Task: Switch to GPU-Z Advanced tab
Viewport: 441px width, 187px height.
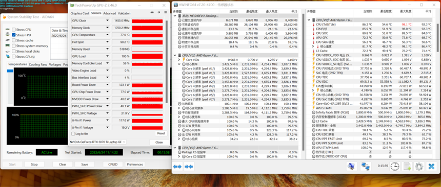Action: click(x=109, y=13)
